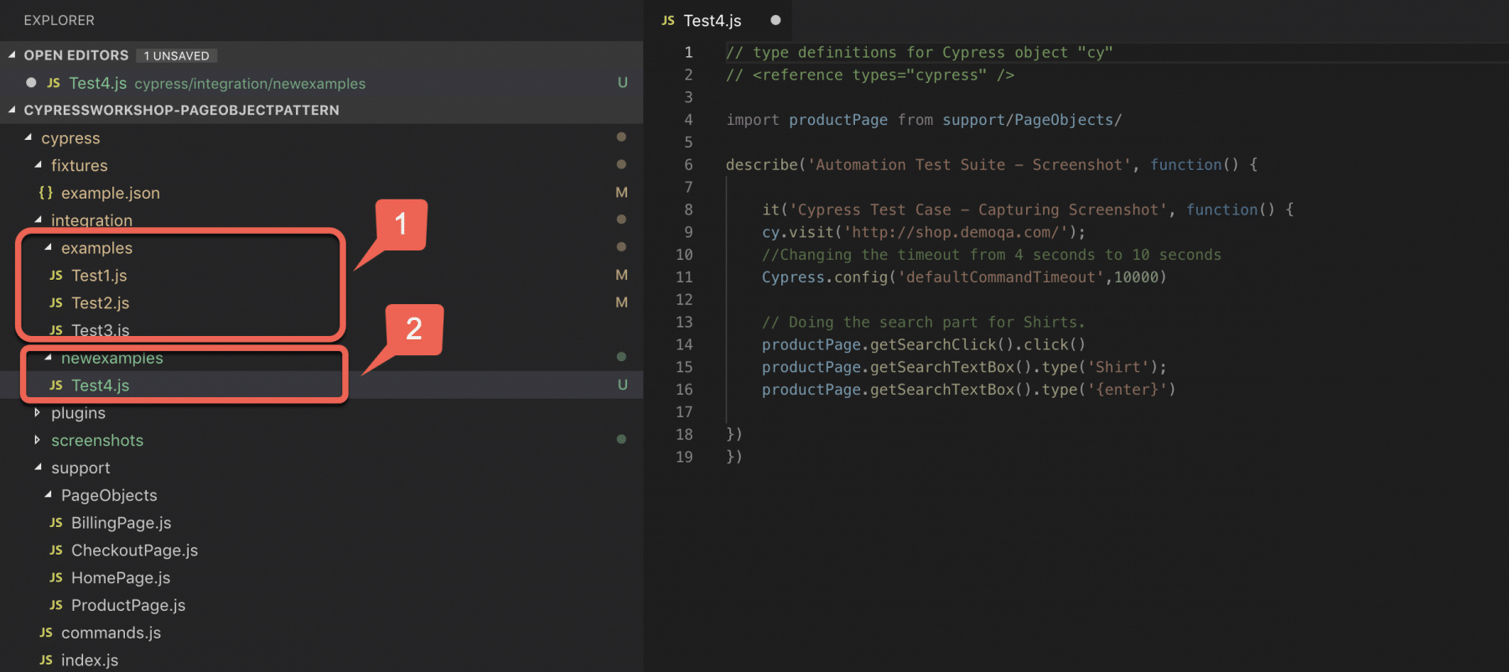This screenshot has height=672, width=1509.
Task: Click the JS icon beside Test2.js
Action: 56,303
